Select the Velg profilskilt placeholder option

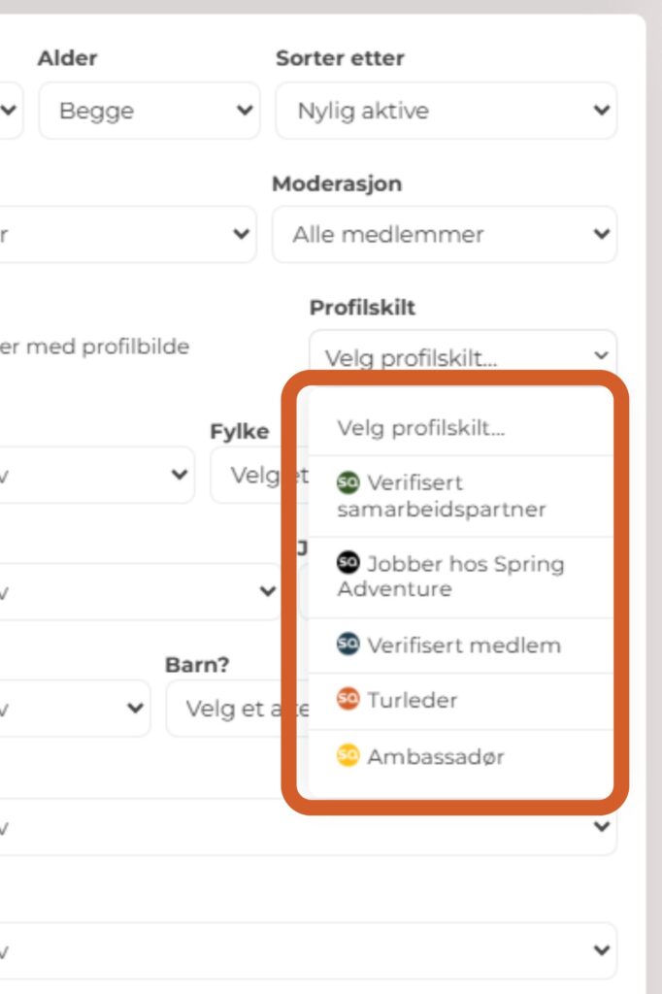coord(421,428)
